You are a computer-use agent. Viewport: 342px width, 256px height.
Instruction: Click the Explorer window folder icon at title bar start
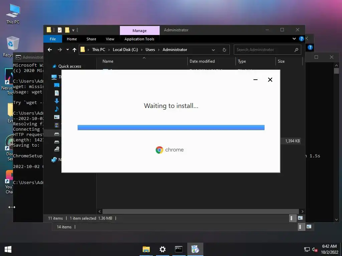coord(49,30)
